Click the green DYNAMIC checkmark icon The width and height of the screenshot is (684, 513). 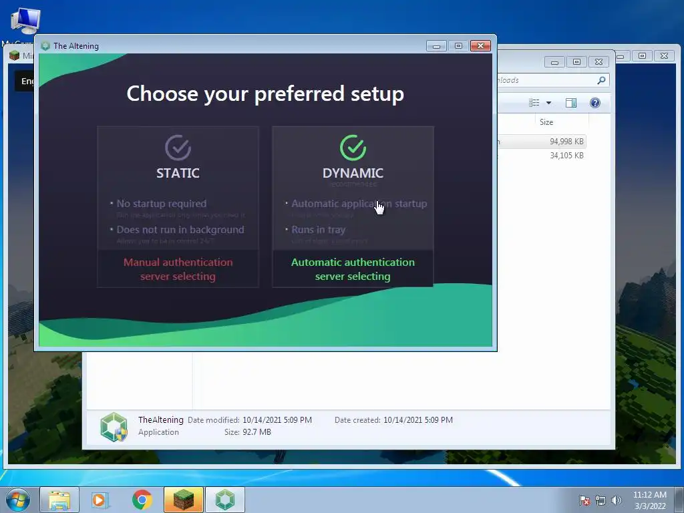point(353,148)
